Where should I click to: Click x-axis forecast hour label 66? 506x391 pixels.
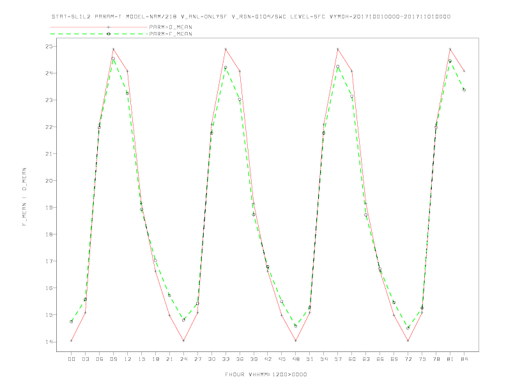point(380,359)
